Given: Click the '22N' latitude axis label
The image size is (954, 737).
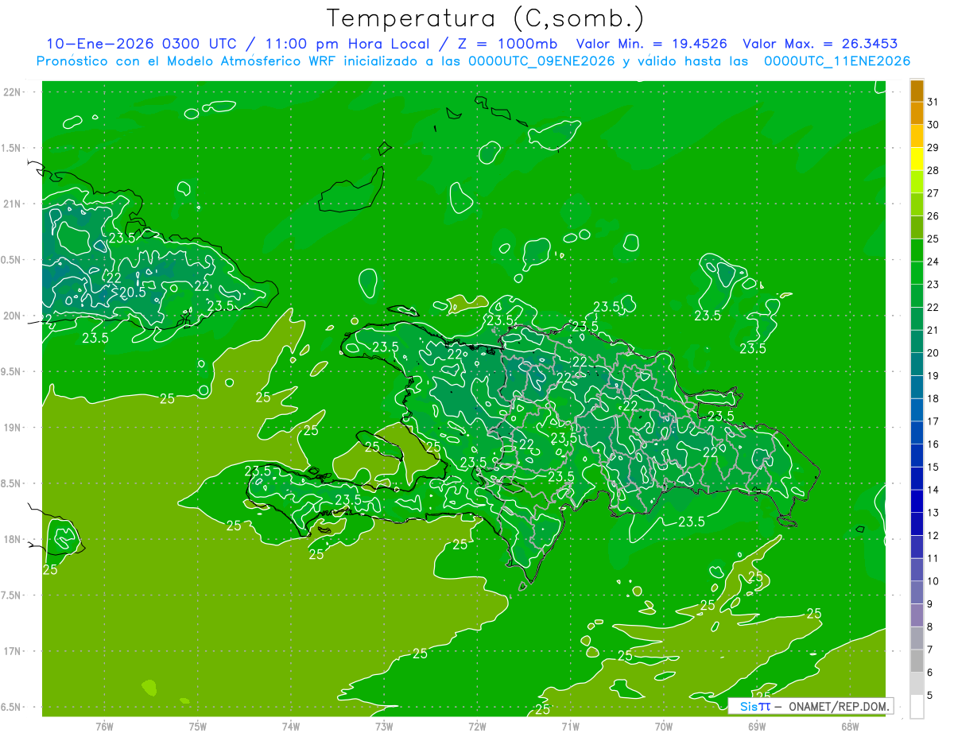Looking at the screenshot, I should coord(12,92).
